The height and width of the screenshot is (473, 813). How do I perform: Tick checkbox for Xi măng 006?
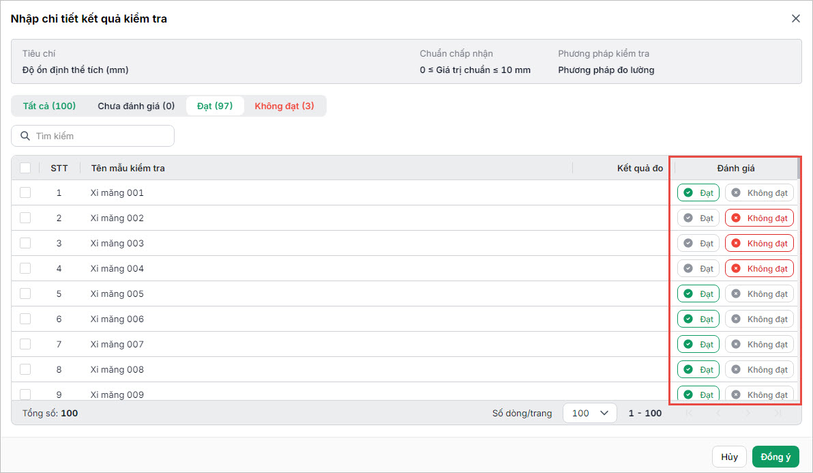[25, 319]
